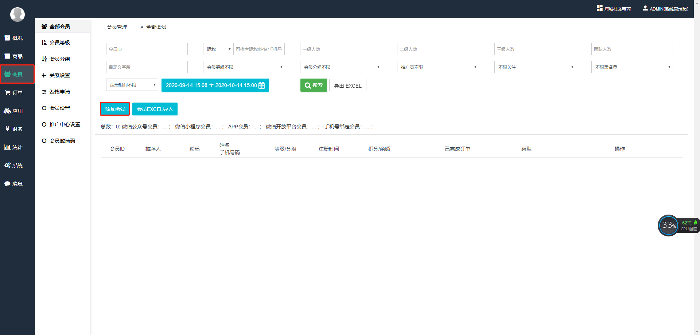Open 系统 gears icon in sidebar
This screenshot has width=700, height=335.
click(7, 165)
